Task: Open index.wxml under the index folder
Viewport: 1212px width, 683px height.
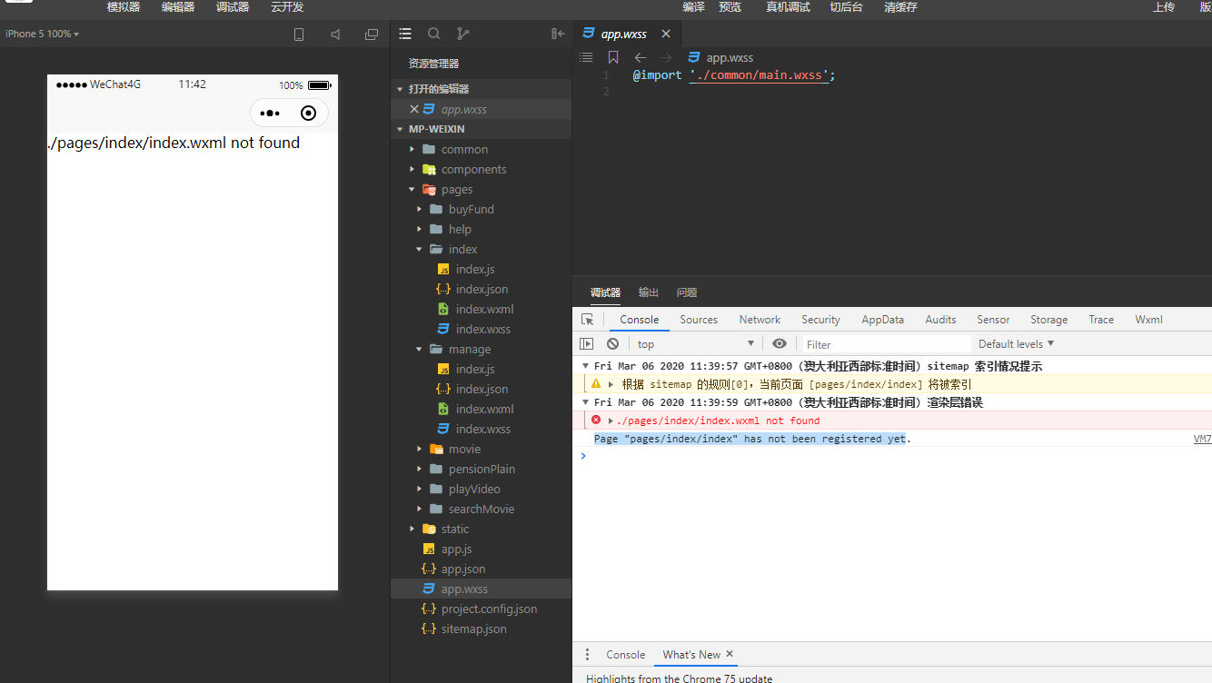Action: pyautogui.click(x=484, y=309)
